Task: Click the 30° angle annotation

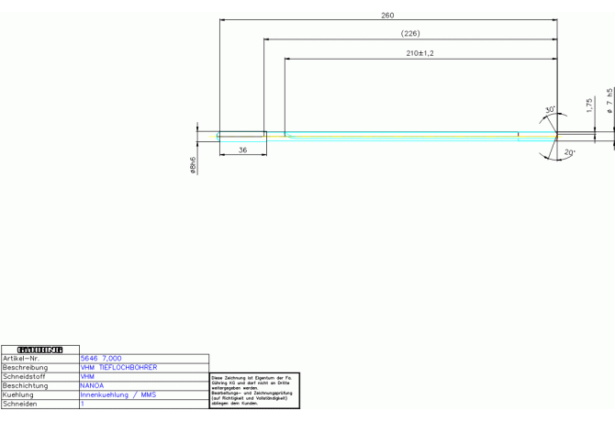Action: click(550, 110)
